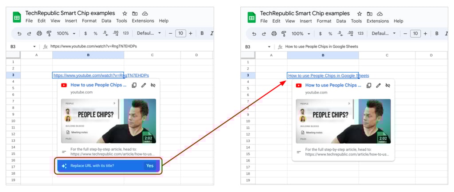Copy link icon in left preview card
The image size is (454, 192).
[134, 85]
